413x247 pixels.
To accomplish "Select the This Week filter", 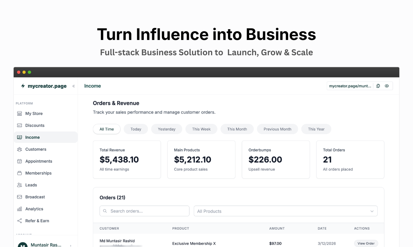I will 201,129.
